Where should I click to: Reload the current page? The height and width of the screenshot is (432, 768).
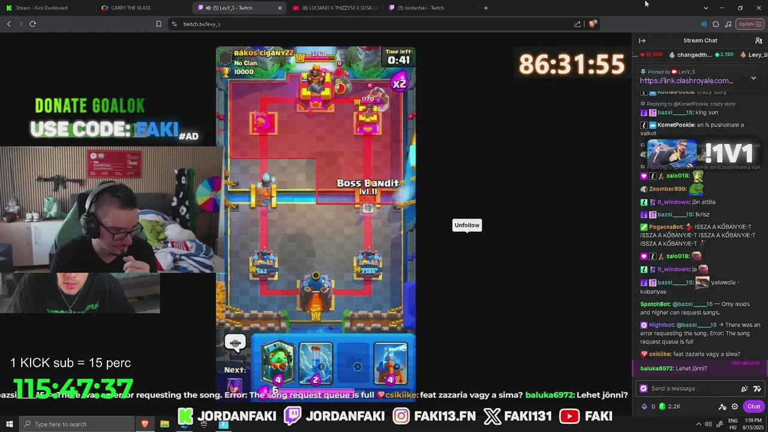(32, 24)
